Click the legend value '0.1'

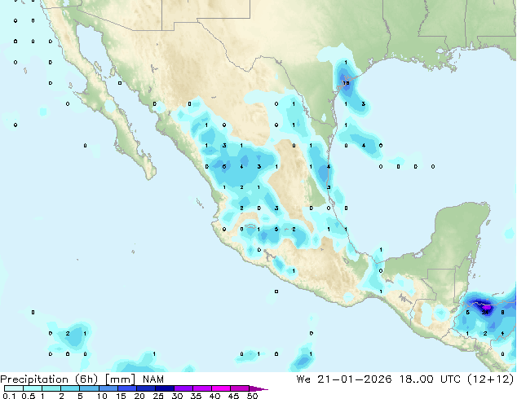(10, 396)
